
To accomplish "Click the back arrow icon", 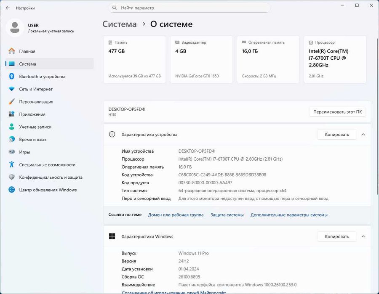I will coord(8,8).
